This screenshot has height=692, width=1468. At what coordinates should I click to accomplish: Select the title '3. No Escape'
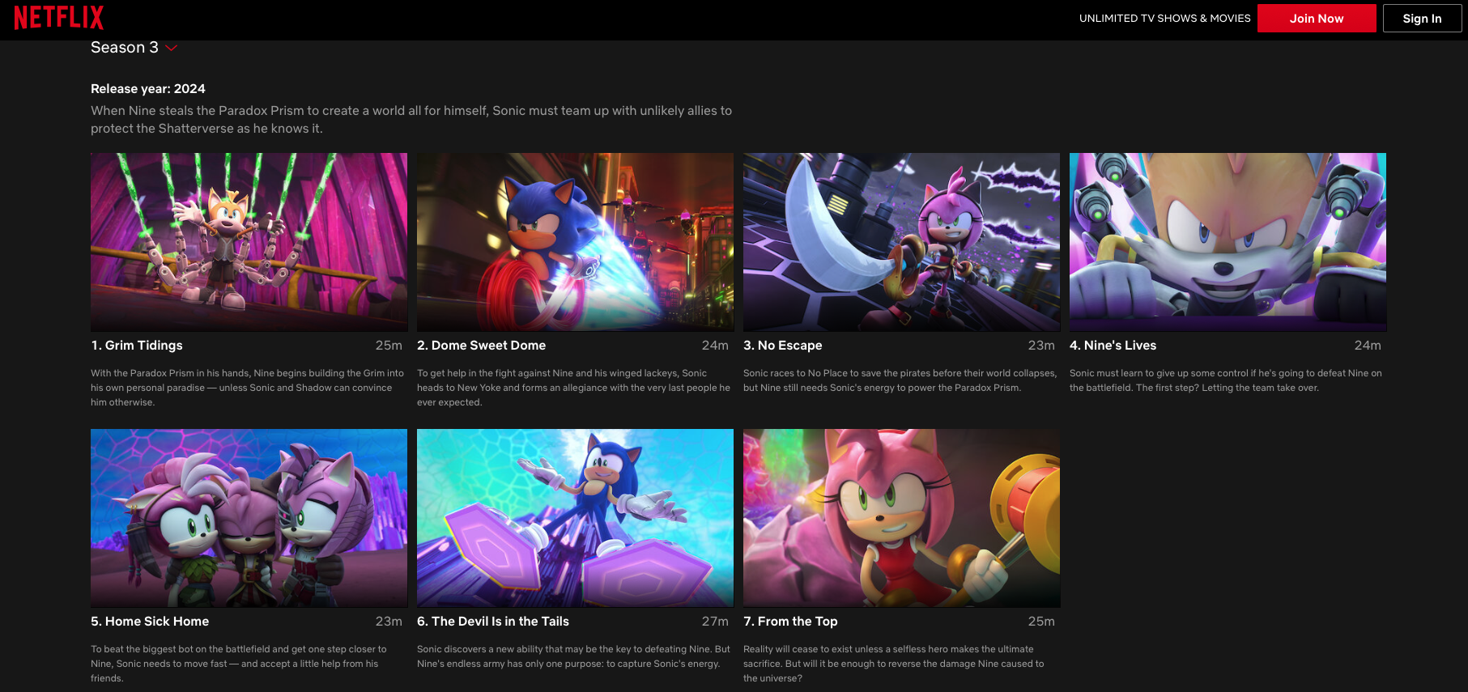coord(782,346)
